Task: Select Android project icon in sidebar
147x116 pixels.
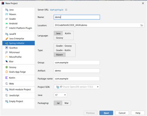Action: (7, 24)
